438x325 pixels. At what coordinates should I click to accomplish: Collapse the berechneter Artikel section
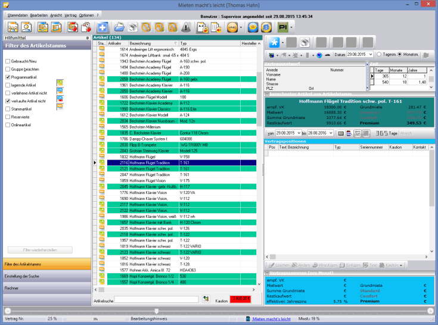click(x=267, y=94)
